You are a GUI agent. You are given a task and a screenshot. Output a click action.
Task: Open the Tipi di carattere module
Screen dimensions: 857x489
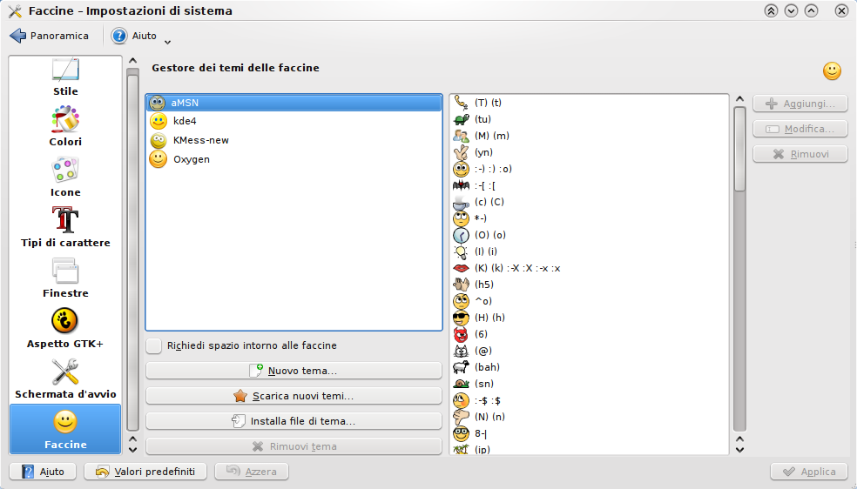point(65,228)
